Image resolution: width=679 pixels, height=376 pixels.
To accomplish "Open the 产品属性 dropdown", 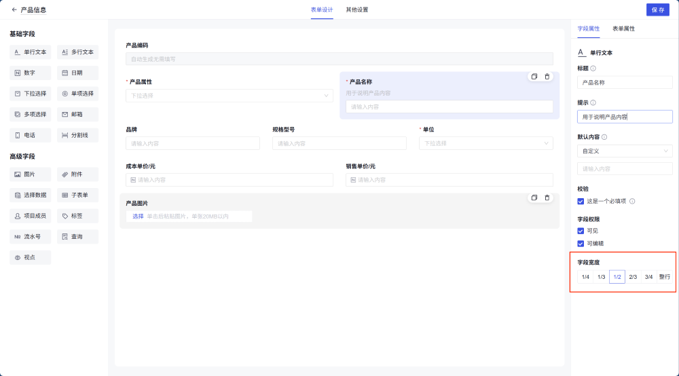I will [229, 96].
